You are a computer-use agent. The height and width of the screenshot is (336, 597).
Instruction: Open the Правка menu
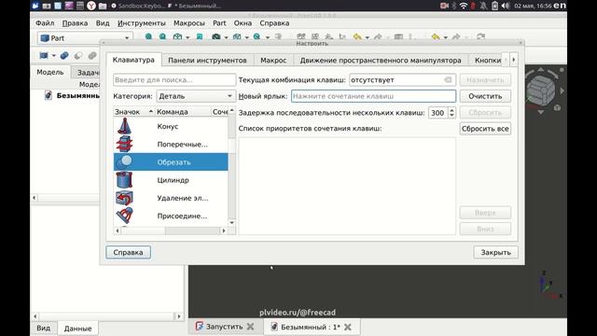[75, 22]
